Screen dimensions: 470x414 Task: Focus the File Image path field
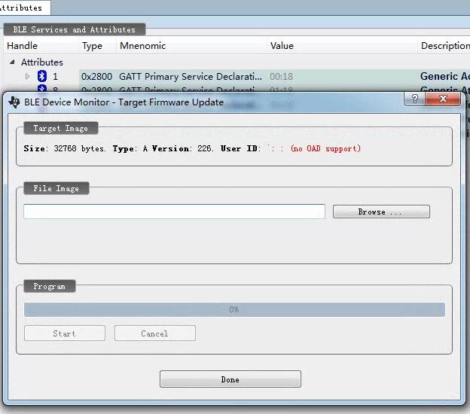coord(174,212)
